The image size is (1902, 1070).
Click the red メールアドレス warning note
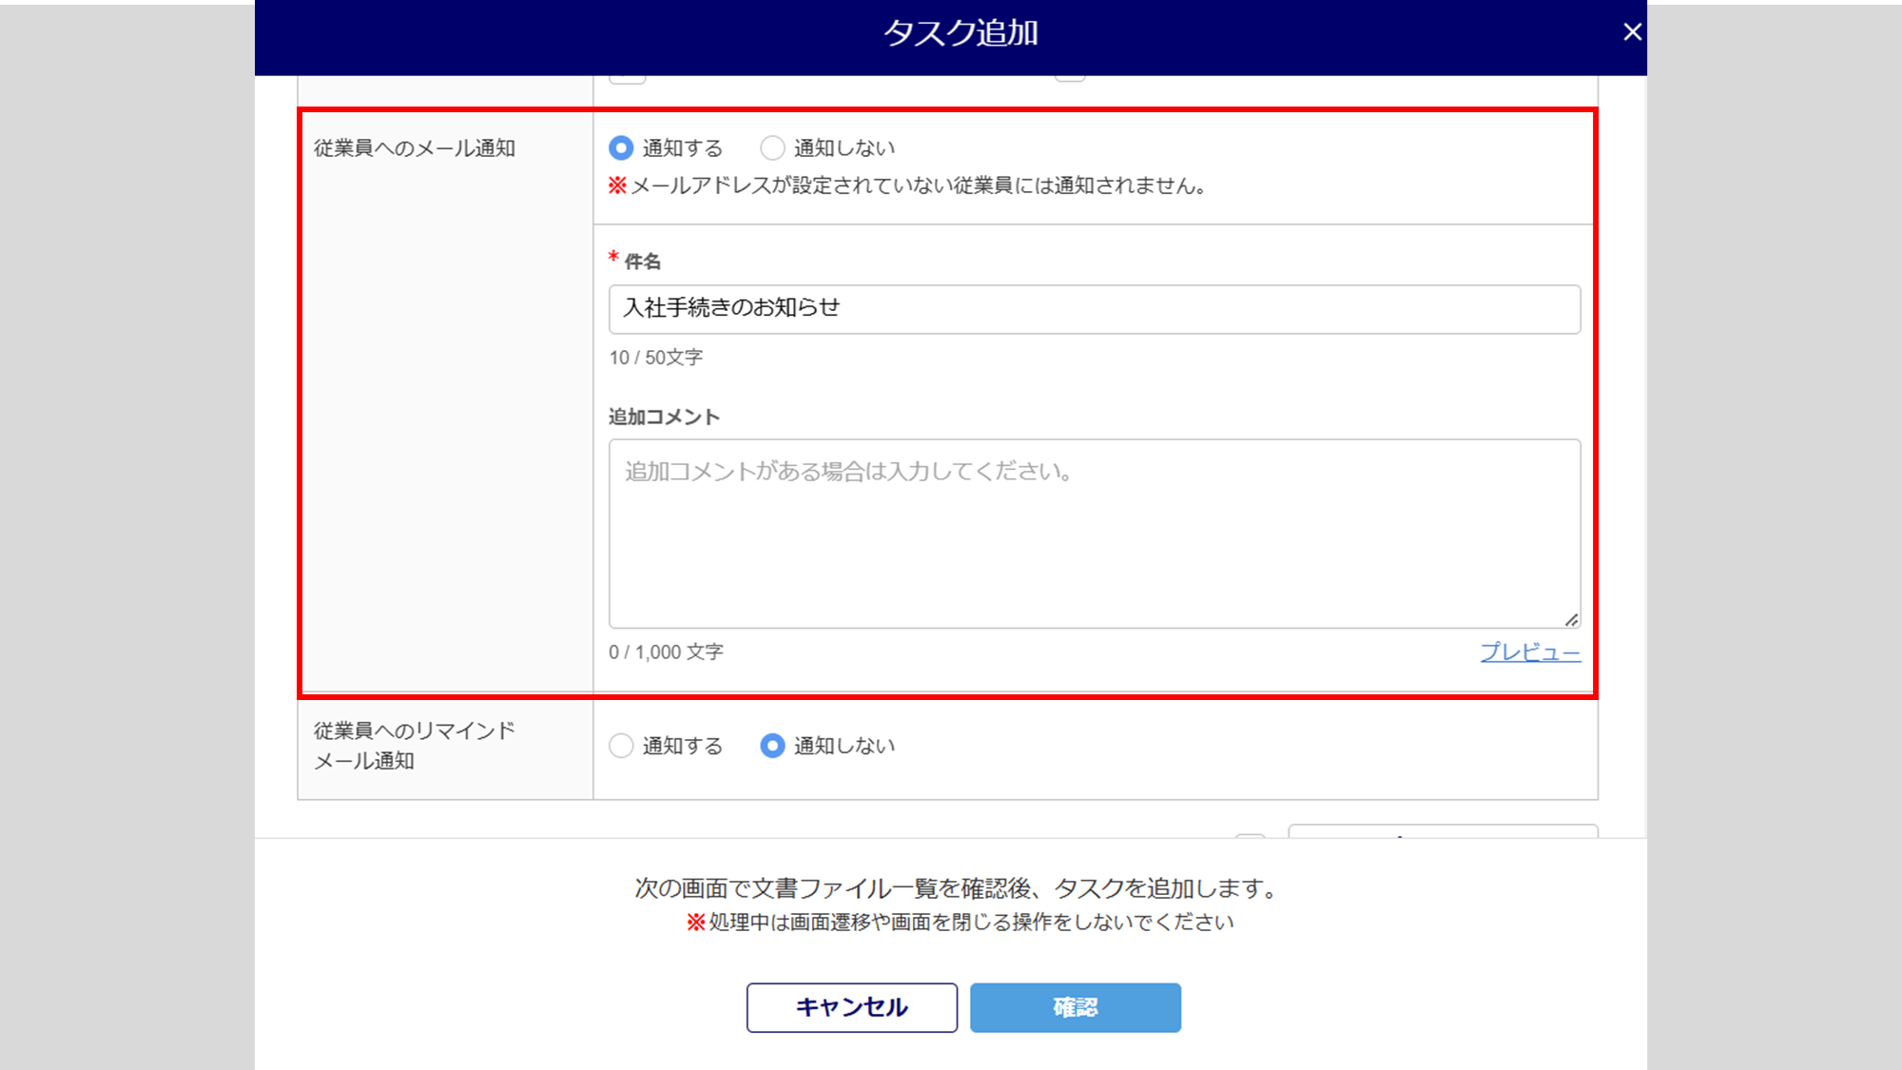tap(908, 186)
